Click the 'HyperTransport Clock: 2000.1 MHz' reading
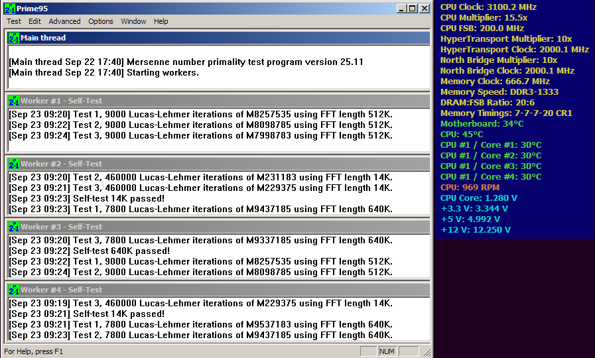The image size is (595, 358). pos(515,49)
